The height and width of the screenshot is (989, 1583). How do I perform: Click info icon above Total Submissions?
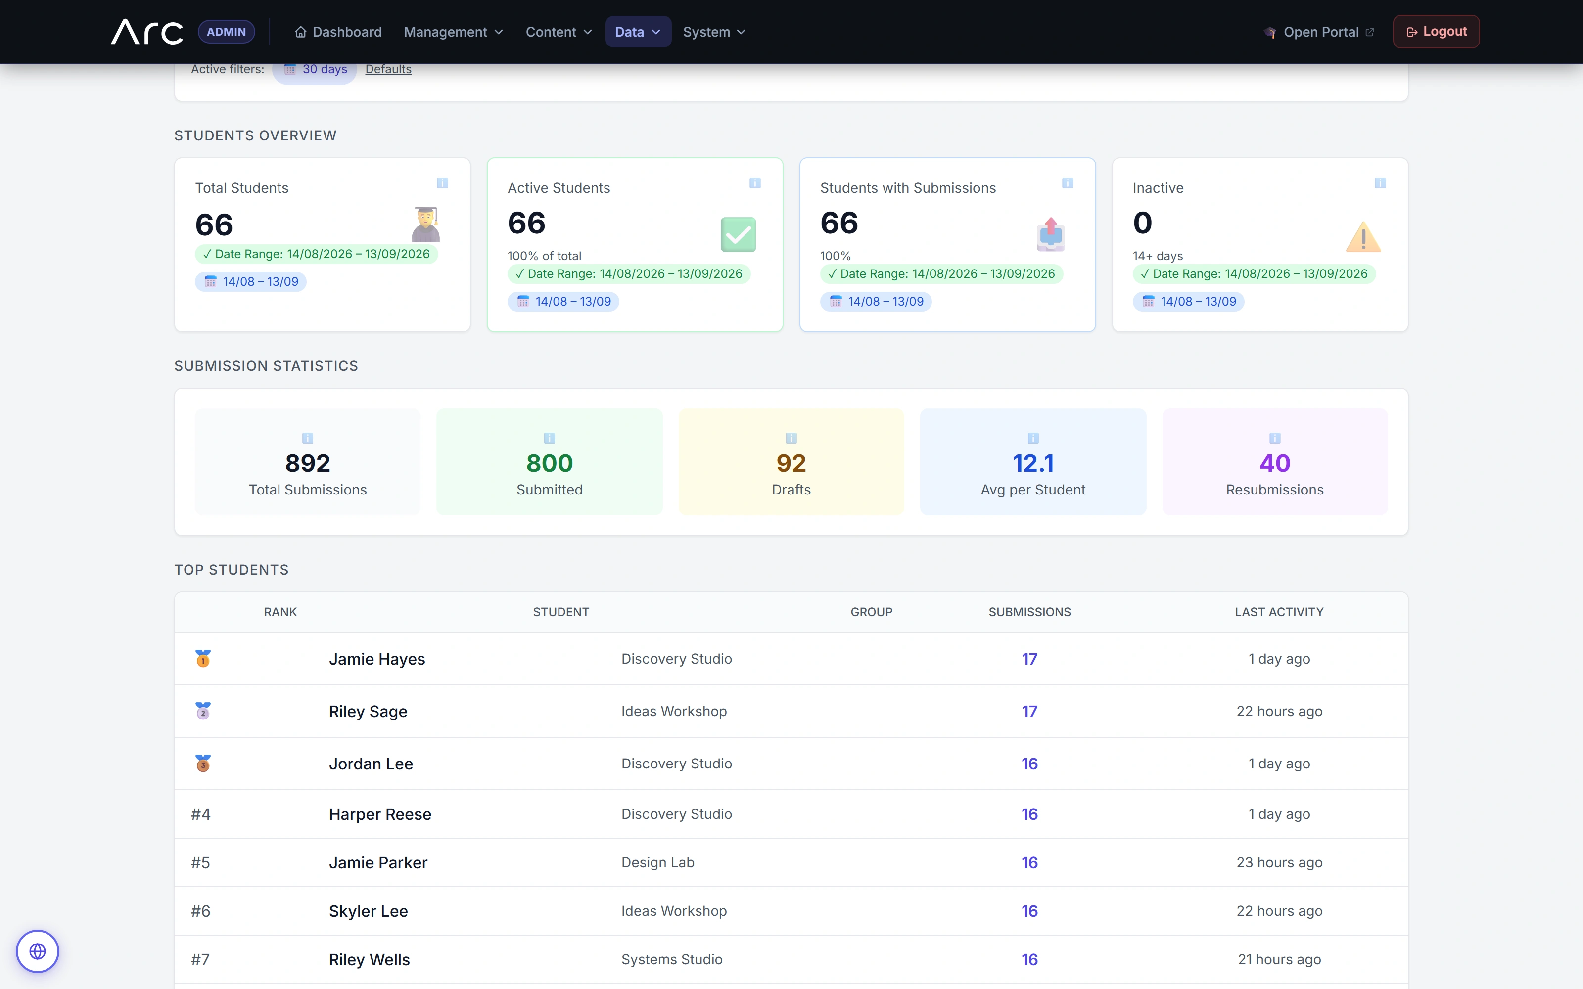click(307, 438)
